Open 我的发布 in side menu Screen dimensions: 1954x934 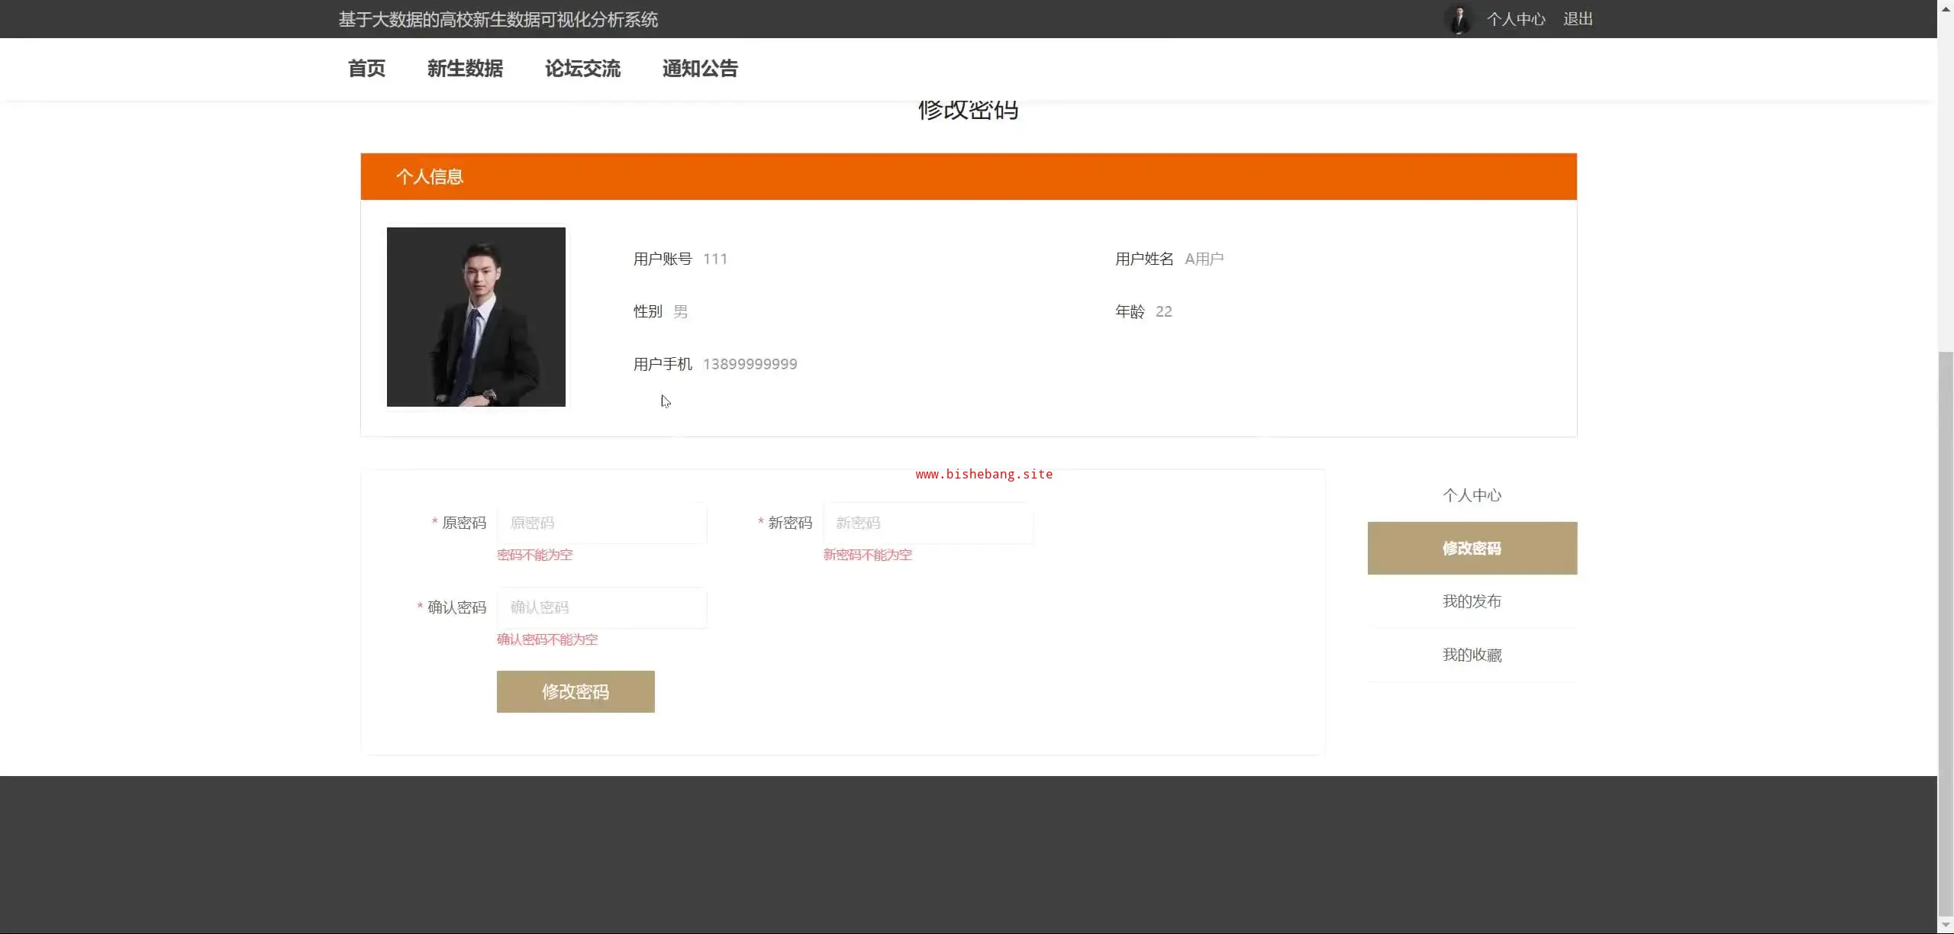coord(1472,601)
